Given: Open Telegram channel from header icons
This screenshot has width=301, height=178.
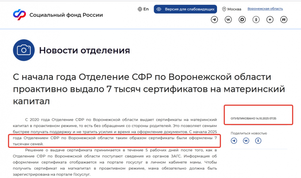Looking at the screenshot, I should 214,20.
